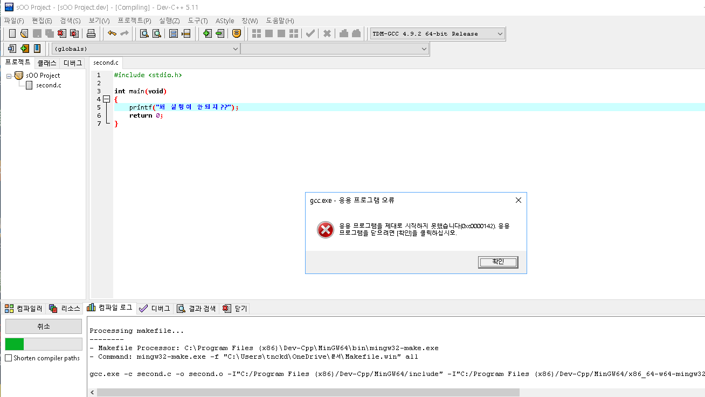Toggle the Shorten compiler paths checkbox
This screenshot has height=397, width=705.
point(9,358)
